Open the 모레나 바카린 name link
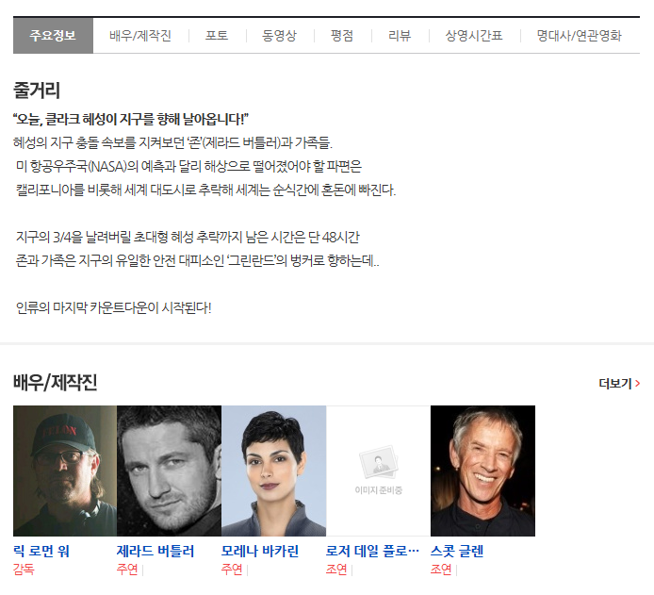654x595 pixels. click(260, 552)
